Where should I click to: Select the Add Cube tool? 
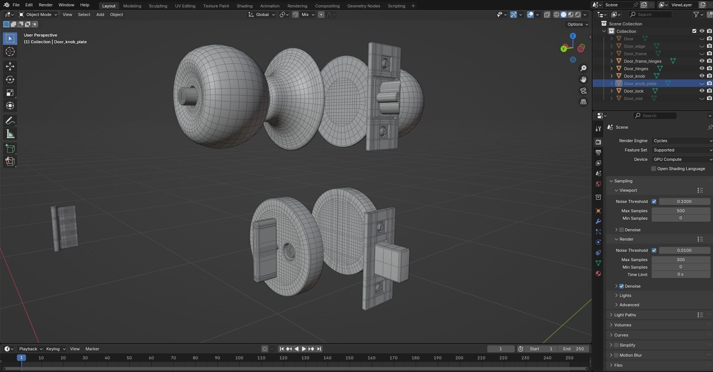point(10,149)
